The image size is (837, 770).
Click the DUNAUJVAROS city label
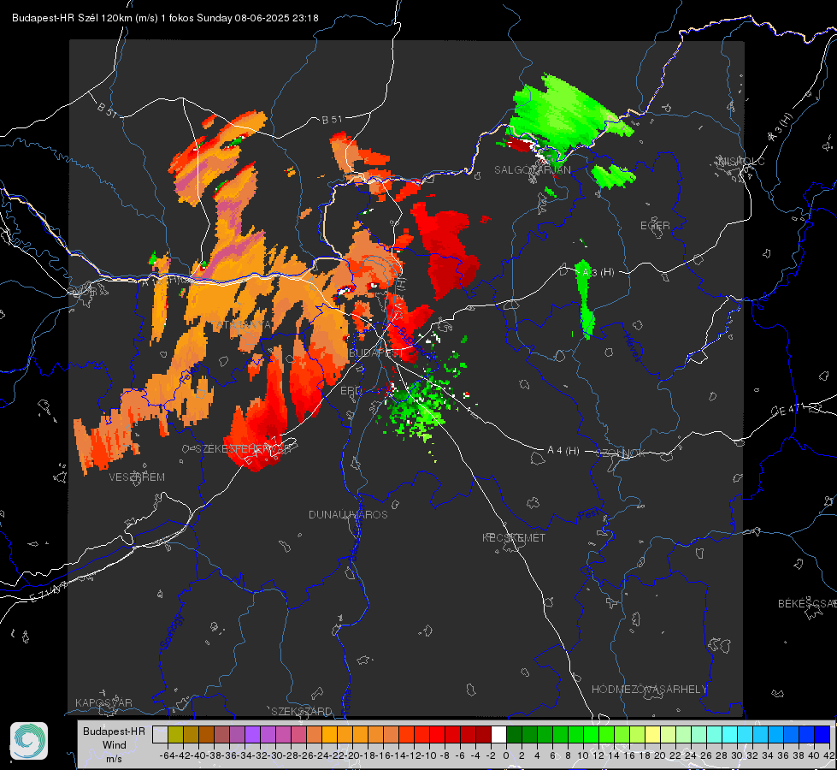348,514
